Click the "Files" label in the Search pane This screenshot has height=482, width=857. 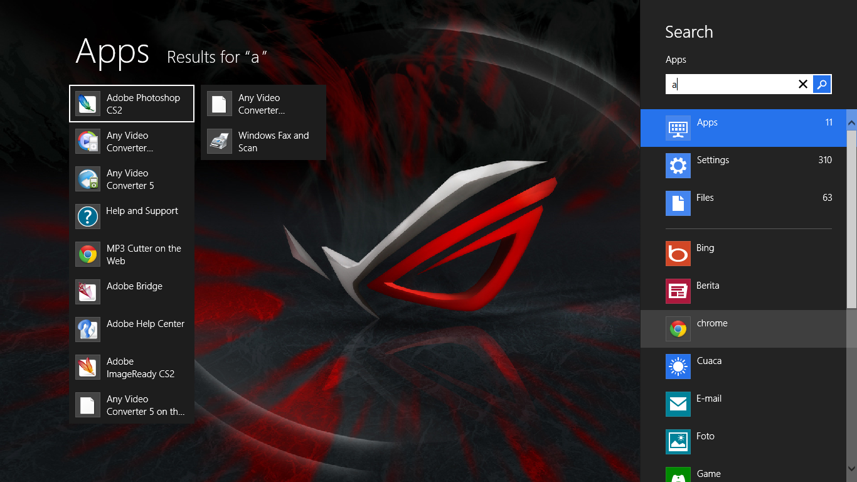click(705, 198)
